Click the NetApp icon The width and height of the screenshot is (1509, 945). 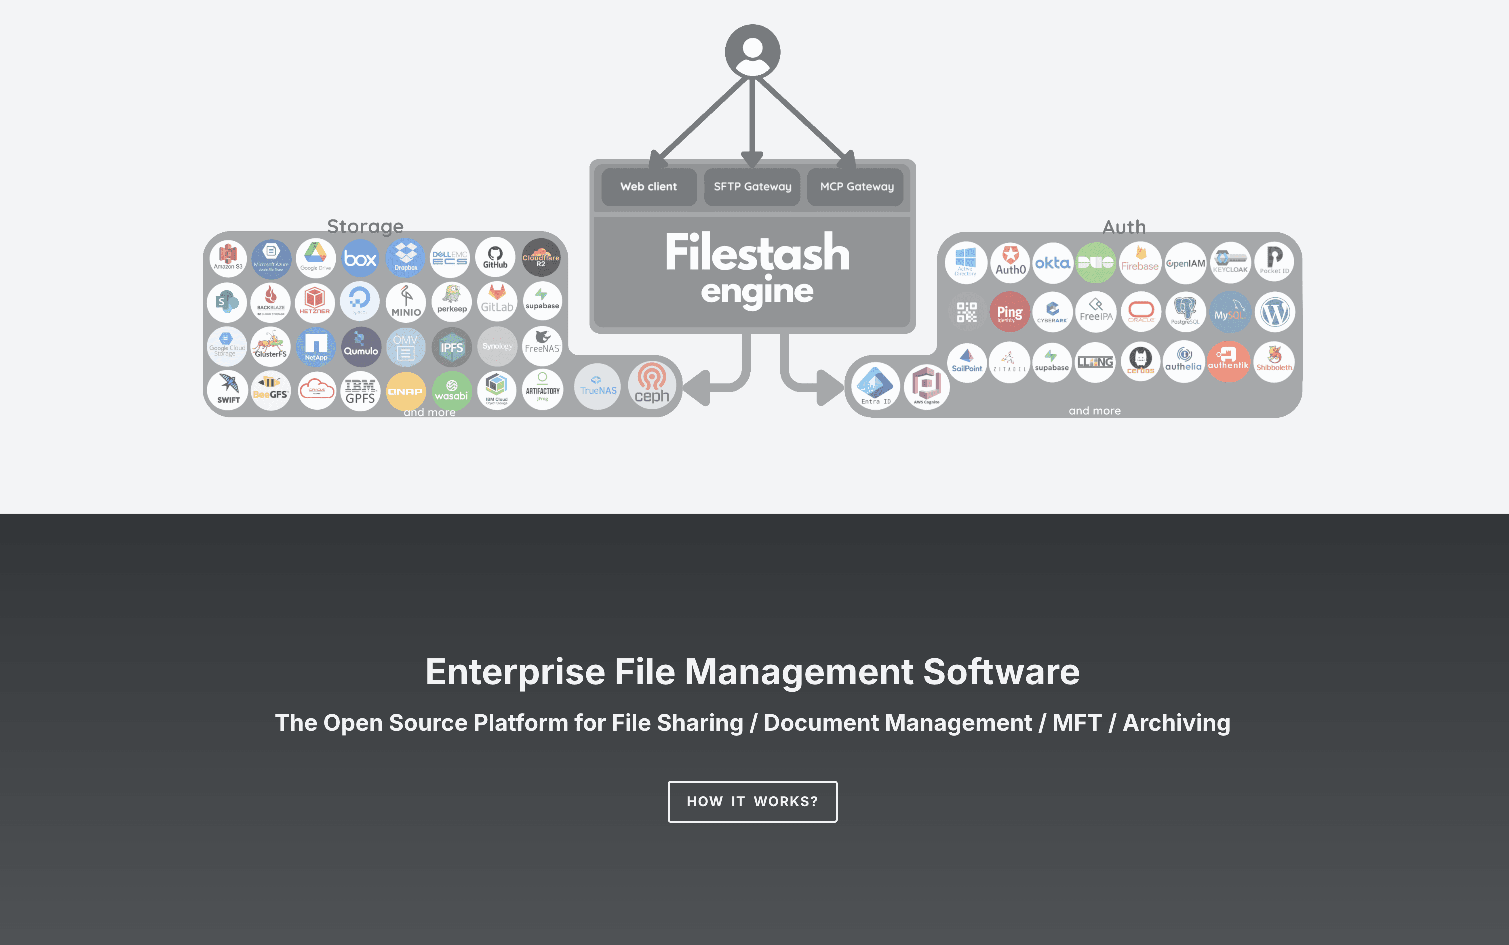315,347
